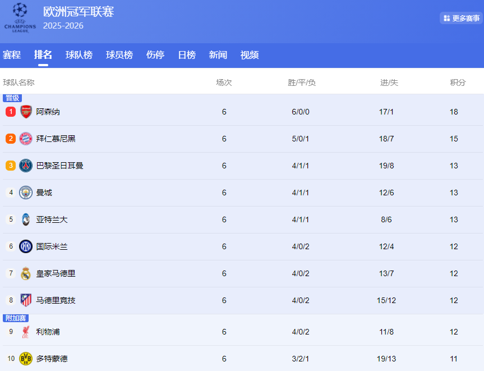Select the 排名 rankings tab
The width and height of the screenshot is (484, 371).
click(43, 55)
